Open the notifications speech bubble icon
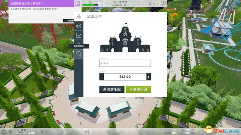This screenshot has width=241, height=135. click(x=163, y=3)
